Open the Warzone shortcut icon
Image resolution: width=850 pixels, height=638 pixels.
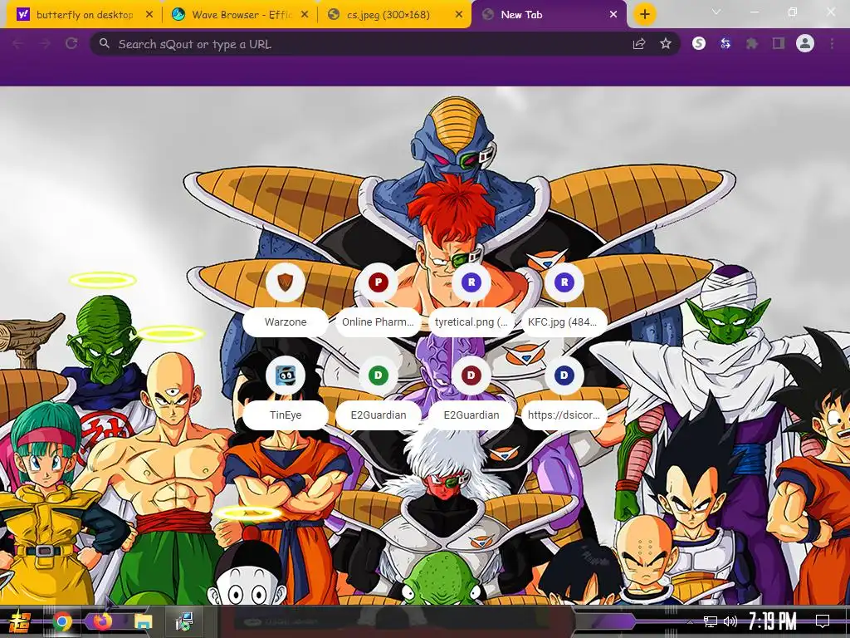pos(286,282)
